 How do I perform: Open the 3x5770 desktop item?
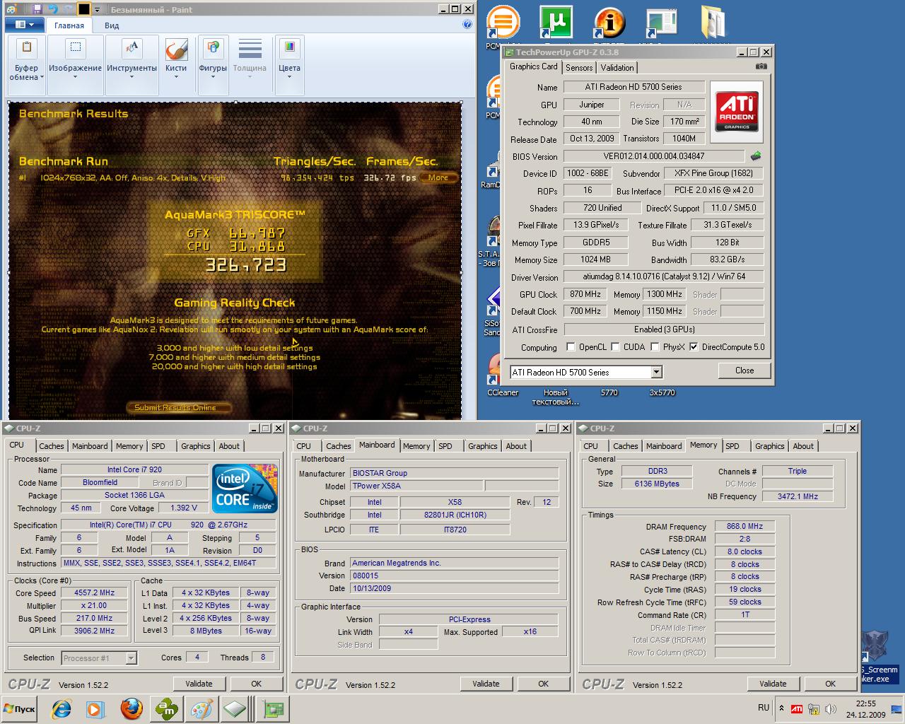662,392
